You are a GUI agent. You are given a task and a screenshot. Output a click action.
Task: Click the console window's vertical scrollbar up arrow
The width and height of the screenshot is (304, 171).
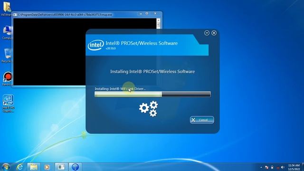[x=158, y=20]
